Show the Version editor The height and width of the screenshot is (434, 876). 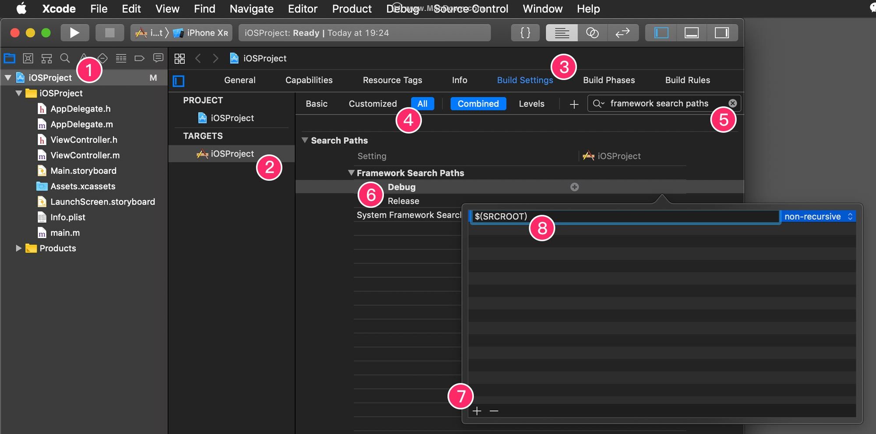(622, 33)
